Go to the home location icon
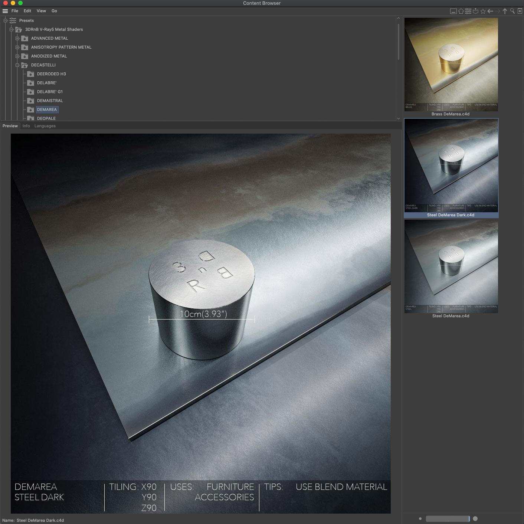This screenshot has width=524, height=524. coord(461,11)
